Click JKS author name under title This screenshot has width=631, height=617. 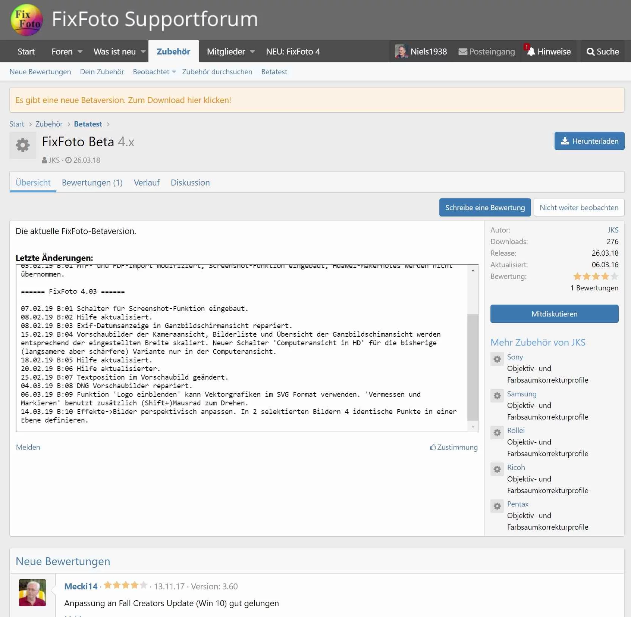[54, 160]
